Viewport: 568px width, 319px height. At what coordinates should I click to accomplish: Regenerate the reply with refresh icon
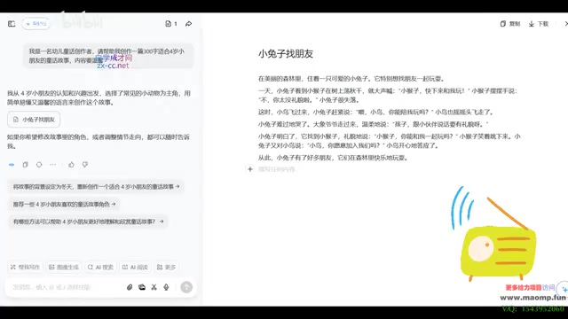tap(39, 165)
